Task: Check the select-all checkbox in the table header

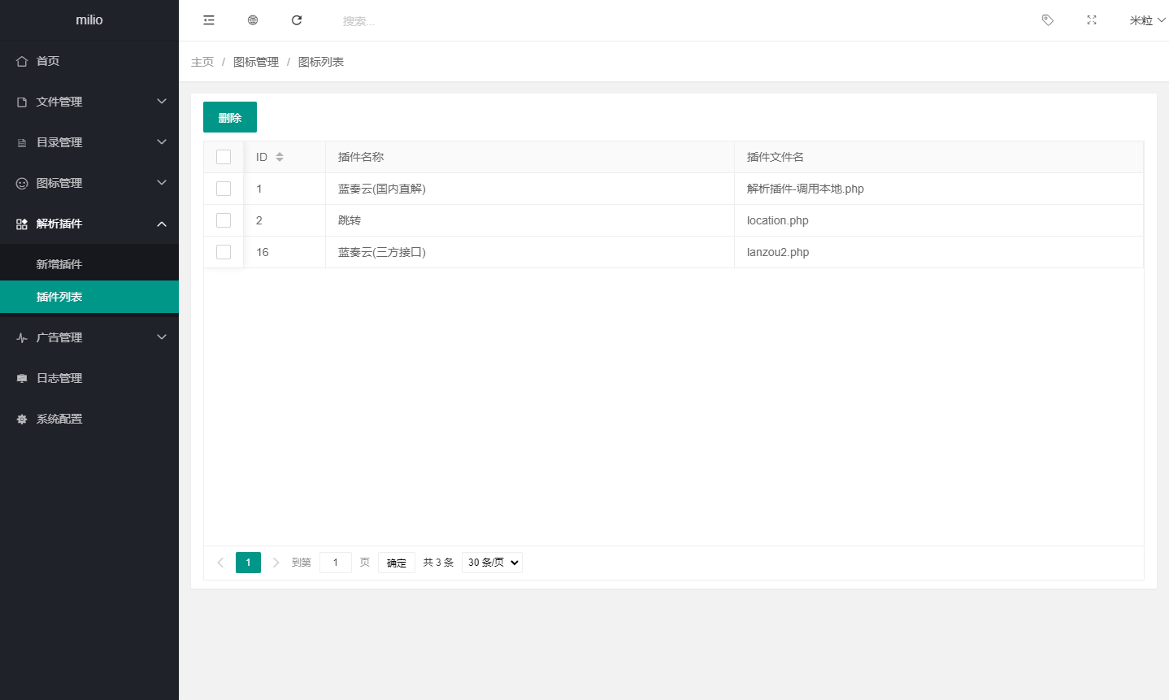Action: [x=224, y=156]
